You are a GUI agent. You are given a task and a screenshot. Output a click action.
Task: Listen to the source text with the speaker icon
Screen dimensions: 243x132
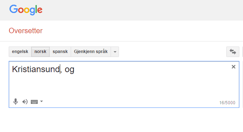tap(25, 102)
